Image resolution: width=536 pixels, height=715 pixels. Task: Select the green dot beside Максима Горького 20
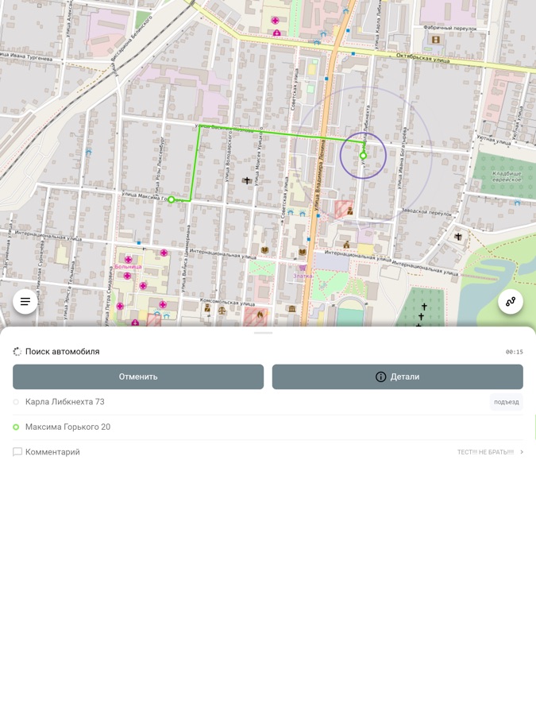16,427
